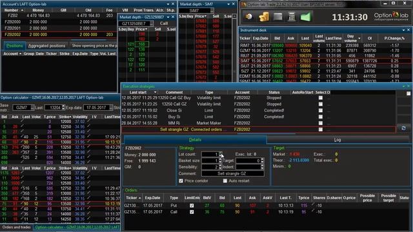Image resolution: width=413 pixels, height=232 pixels.
Task: Open the bank building icon in toolbar
Action: 292,17
